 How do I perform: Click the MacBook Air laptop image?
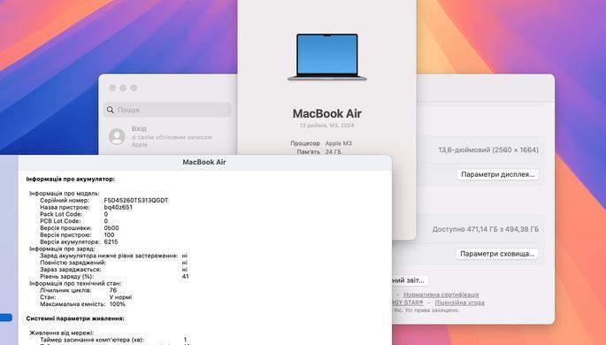327,57
